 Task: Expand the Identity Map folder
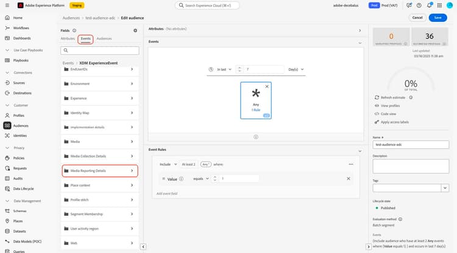click(100, 113)
